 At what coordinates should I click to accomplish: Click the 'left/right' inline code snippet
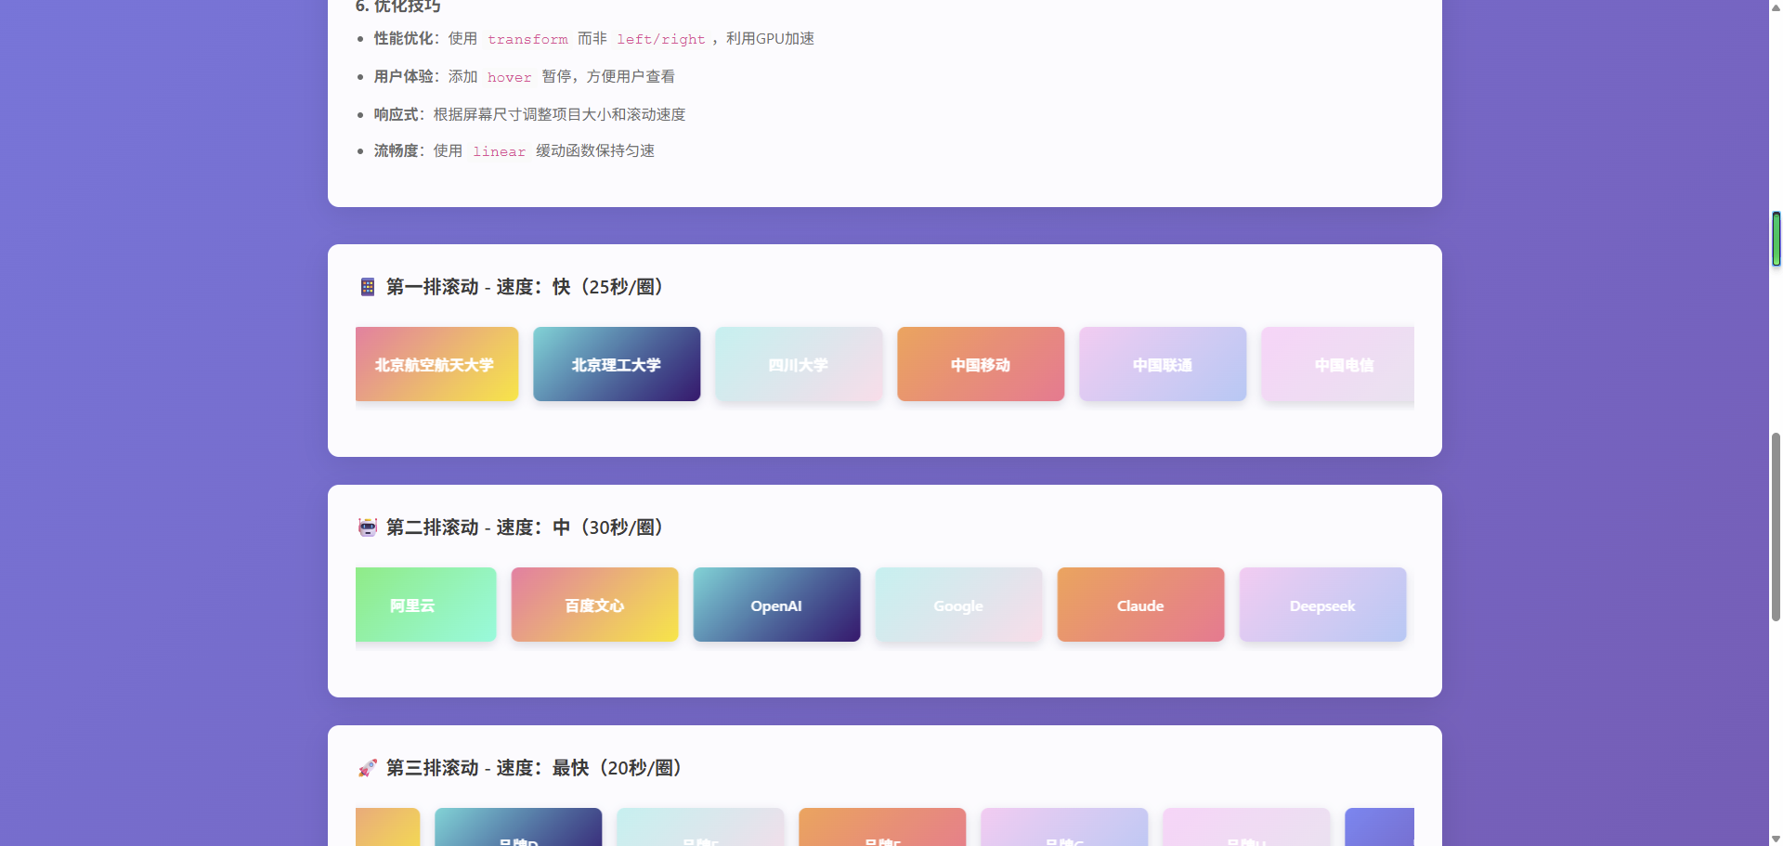(x=660, y=39)
